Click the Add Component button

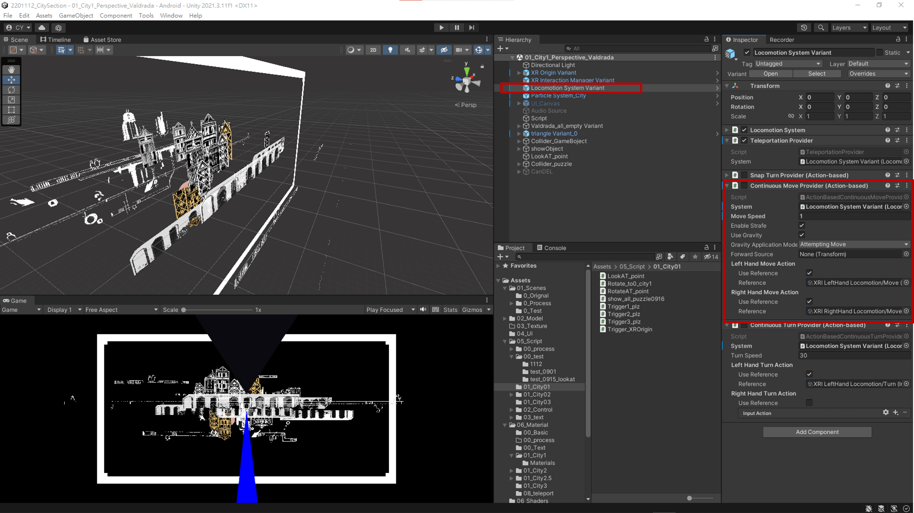pyautogui.click(x=816, y=432)
